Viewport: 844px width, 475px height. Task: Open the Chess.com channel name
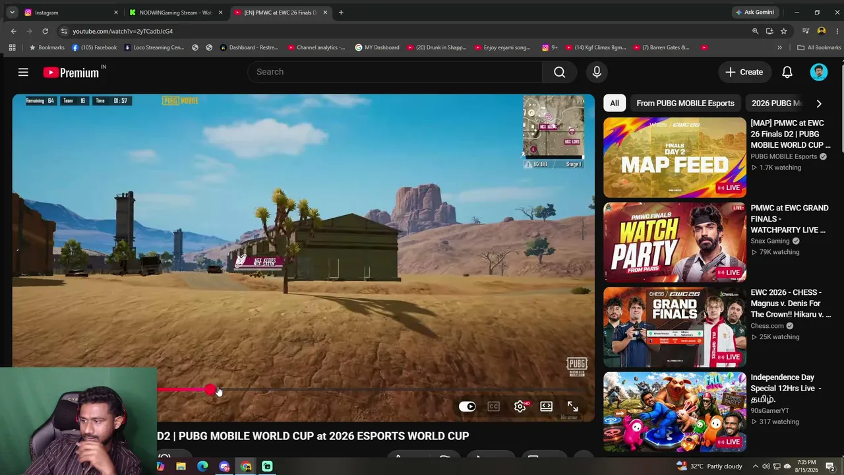point(767,326)
